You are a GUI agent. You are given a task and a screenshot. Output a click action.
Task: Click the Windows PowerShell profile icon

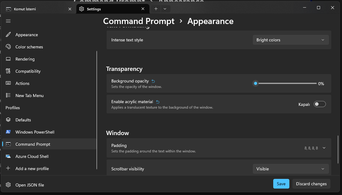pyautogui.click(x=8, y=132)
